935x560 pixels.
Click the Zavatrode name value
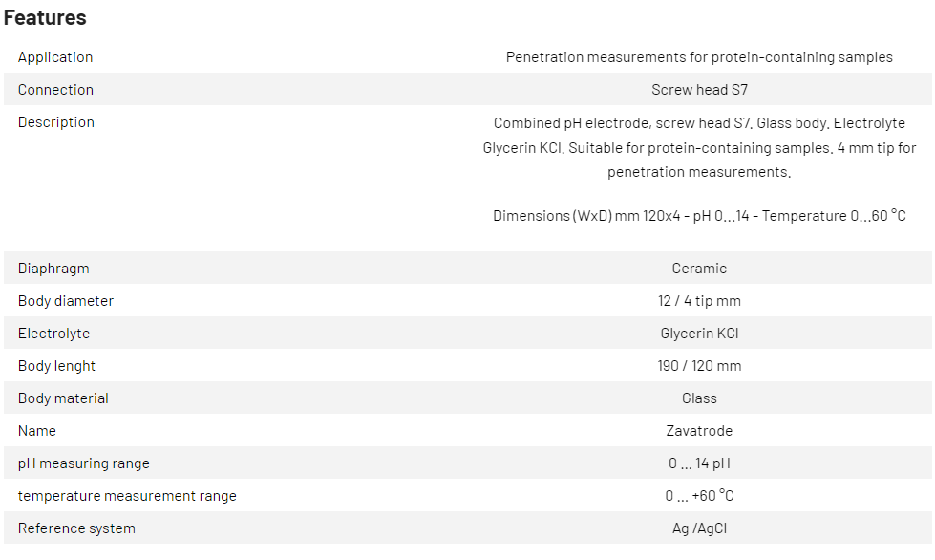pos(699,431)
